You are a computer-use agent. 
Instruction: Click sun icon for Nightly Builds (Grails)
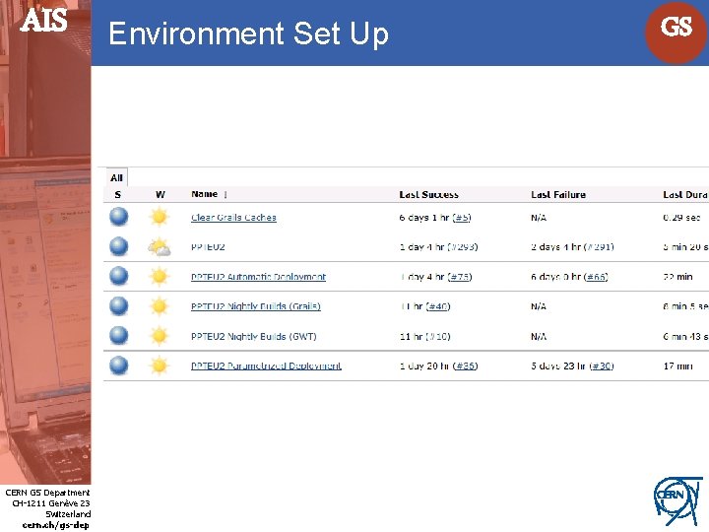pos(160,306)
